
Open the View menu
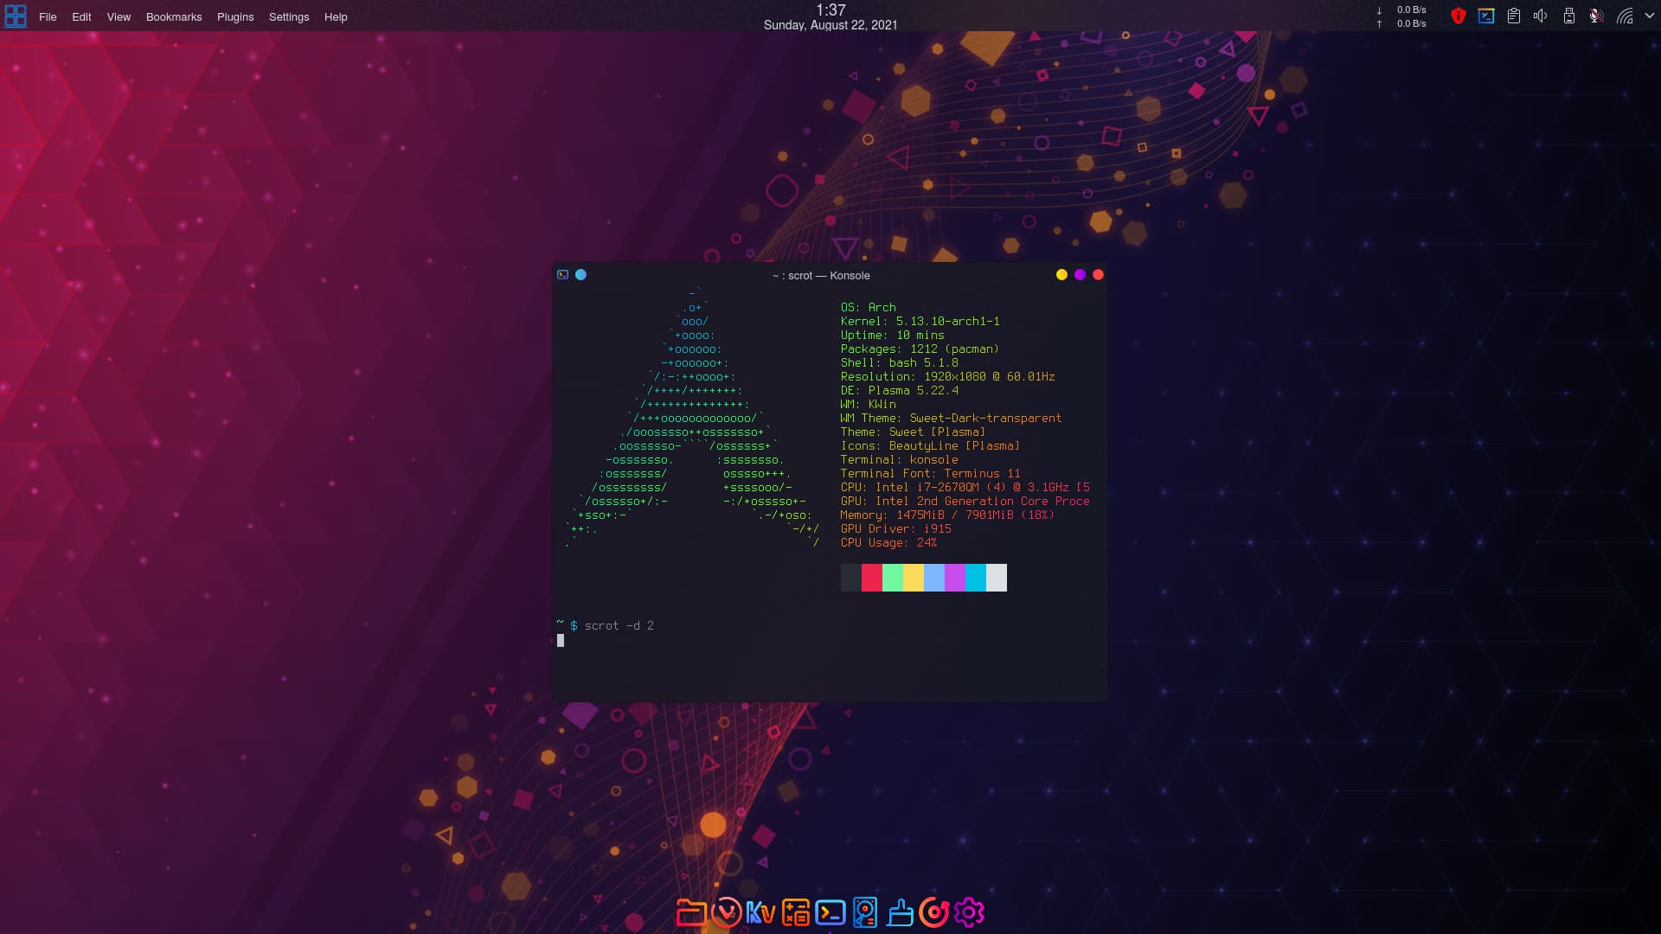(x=119, y=17)
